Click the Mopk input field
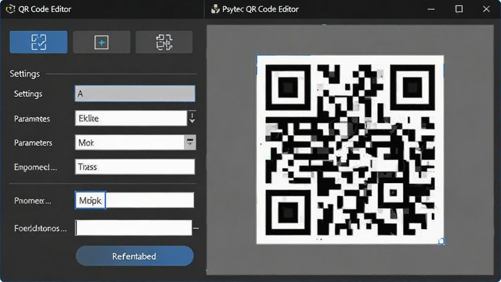501x282 pixels. tap(135, 200)
